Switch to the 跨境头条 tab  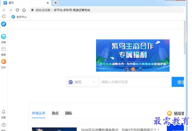(39, 113)
